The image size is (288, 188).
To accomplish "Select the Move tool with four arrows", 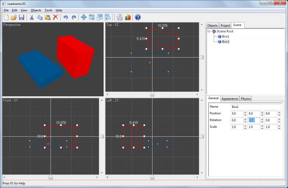I will [x=84, y=18].
